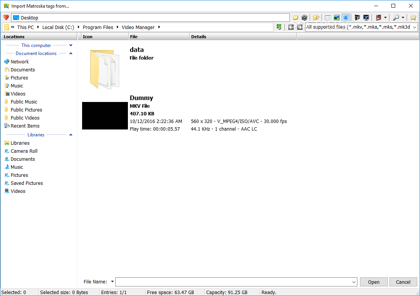Collapse the Libraries section
Image resolution: width=420 pixels, height=296 pixels.
(71, 135)
